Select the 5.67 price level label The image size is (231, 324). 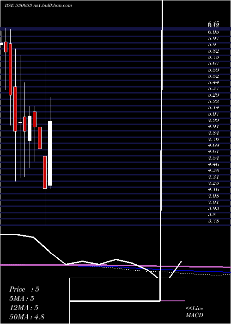213,64
